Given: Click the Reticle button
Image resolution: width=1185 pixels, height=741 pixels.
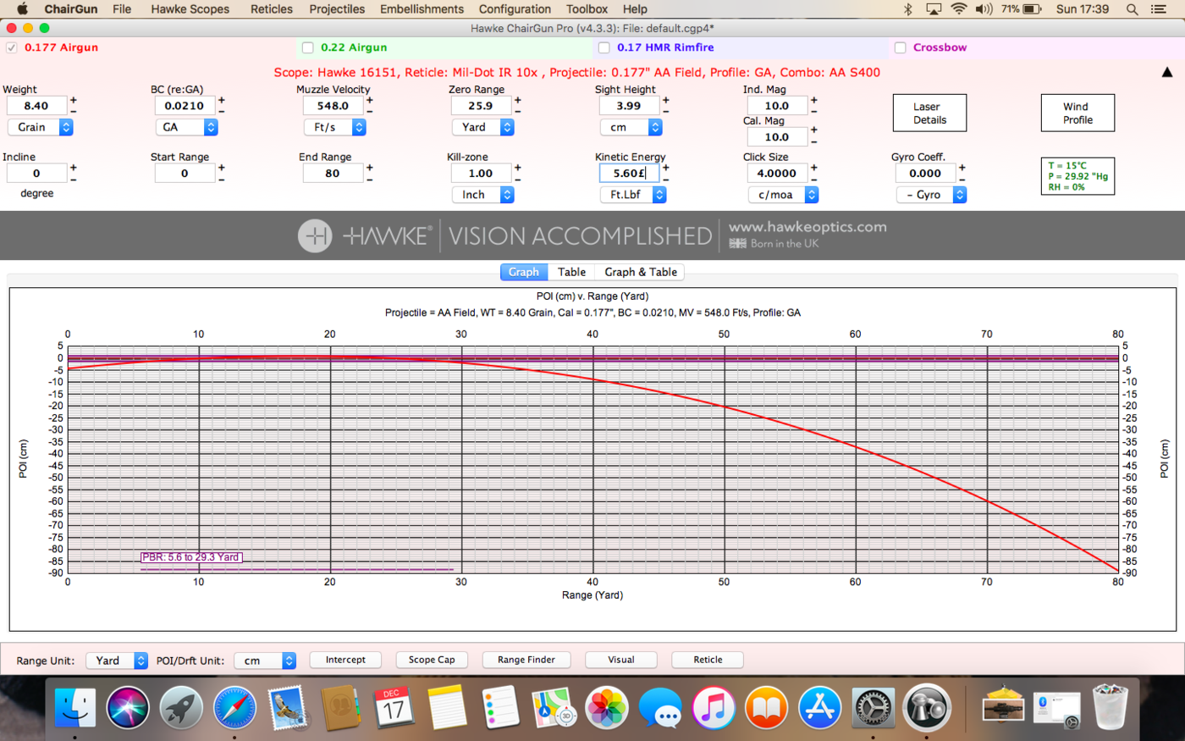Looking at the screenshot, I should [x=708, y=660].
